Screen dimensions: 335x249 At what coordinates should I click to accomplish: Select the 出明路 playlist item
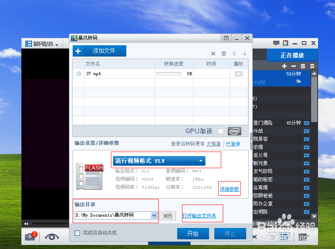282,212
